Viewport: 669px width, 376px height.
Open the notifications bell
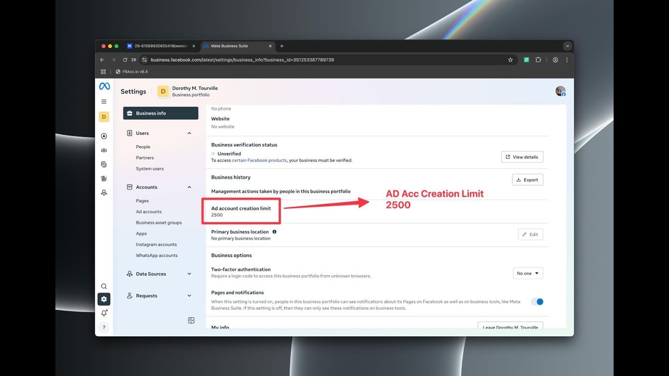point(104,313)
